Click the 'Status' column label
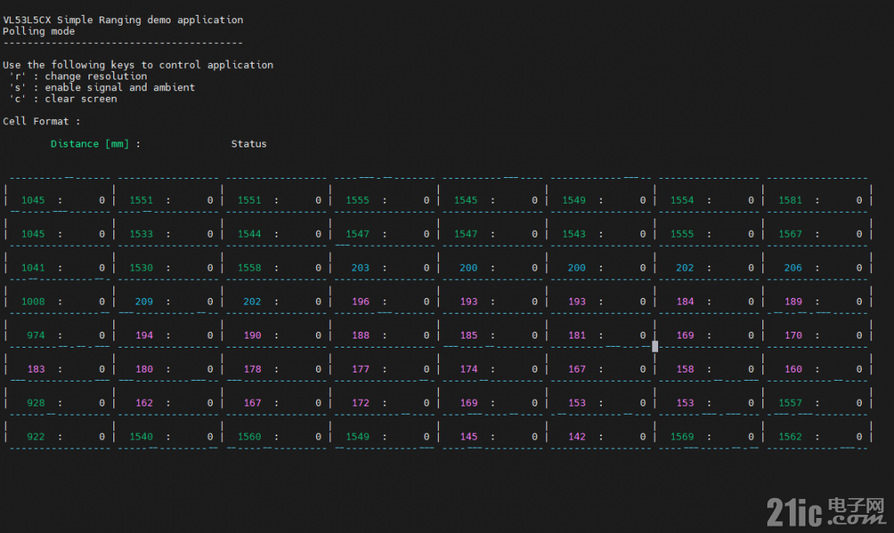Screen dimensions: 894x533 tap(248, 144)
